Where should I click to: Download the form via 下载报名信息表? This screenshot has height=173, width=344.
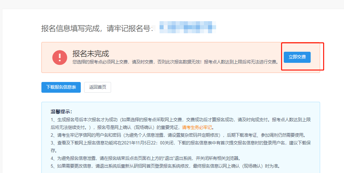click(x=61, y=87)
